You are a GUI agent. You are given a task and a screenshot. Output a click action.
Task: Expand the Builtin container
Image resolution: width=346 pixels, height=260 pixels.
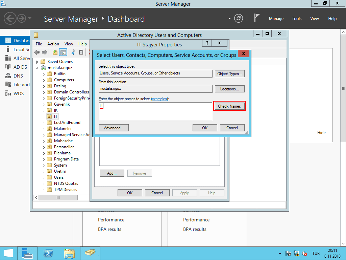44,74
